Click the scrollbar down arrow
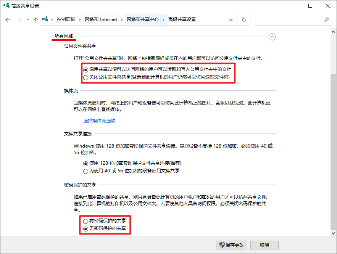This screenshot has width=337, height=254. pyautogui.click(x=333, y=233)
